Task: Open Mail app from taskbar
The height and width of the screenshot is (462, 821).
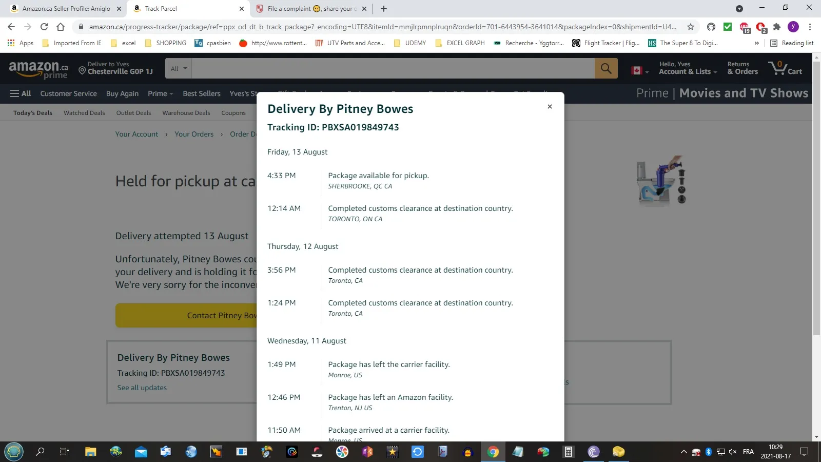Action: [x=141, y=452]
